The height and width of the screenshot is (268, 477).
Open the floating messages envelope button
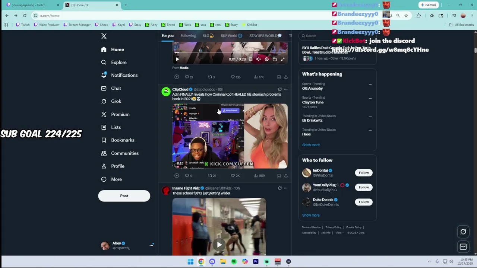[463, 246]
